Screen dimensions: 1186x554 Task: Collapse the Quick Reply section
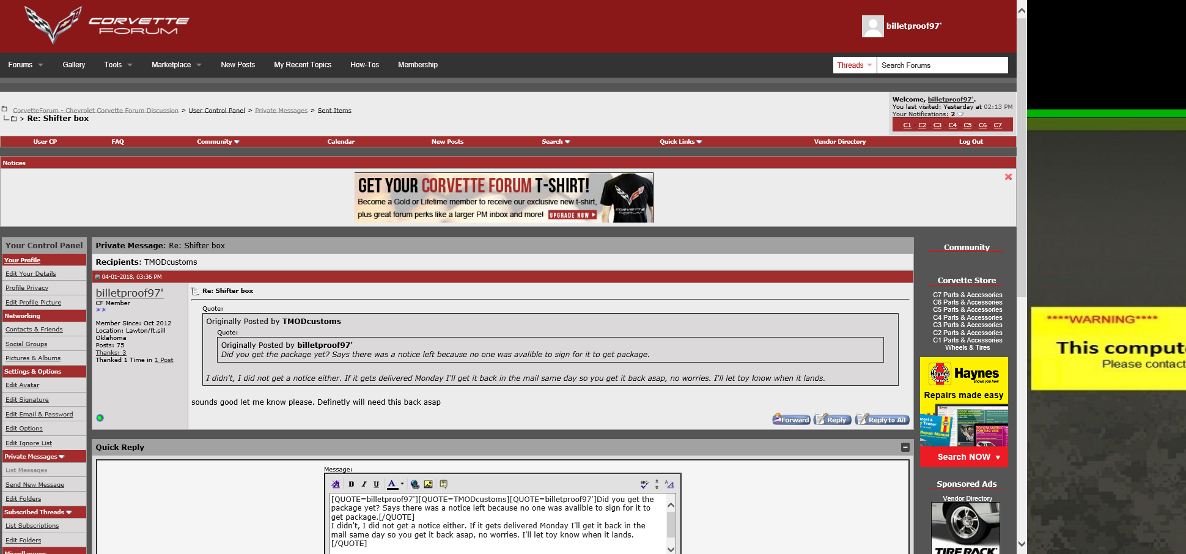[905, 447]
